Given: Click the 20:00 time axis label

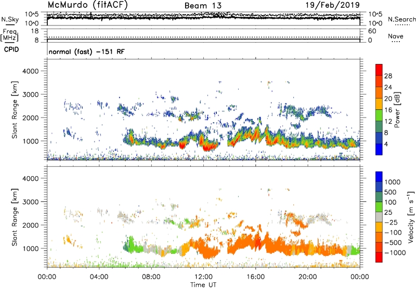Looking at the screenshot, I should (307, 277).
